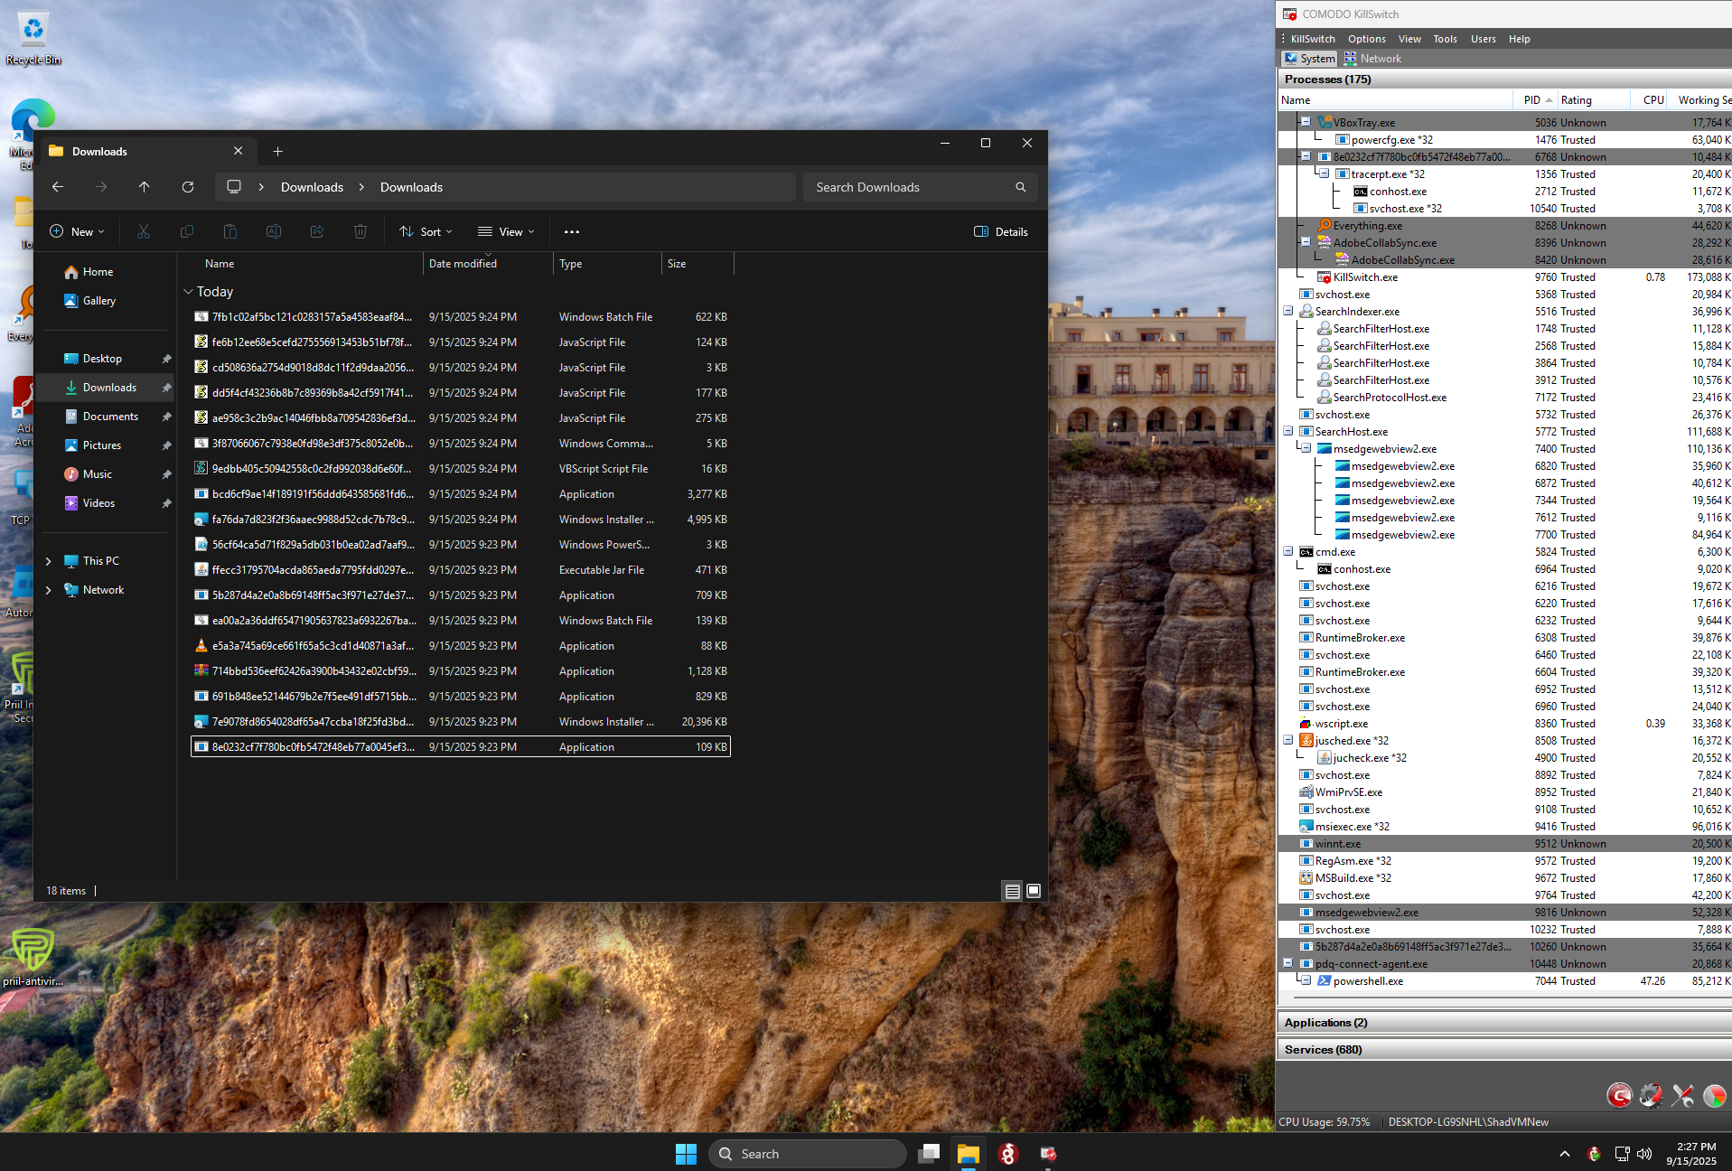Expand This PC in the navigation pane
This screenshot has height=1171, width=1732.
coord(49,561)
